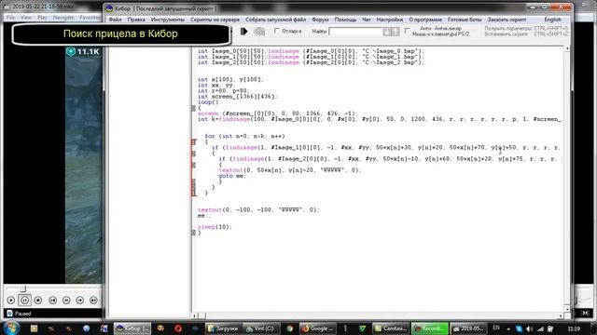Click Stop button in media player
597x335 pixels.
[38, 300]
